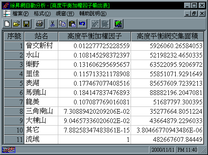Click the application icon in the title bar
208x155 pixels.
pyautogui.click(x=6, y=6)
